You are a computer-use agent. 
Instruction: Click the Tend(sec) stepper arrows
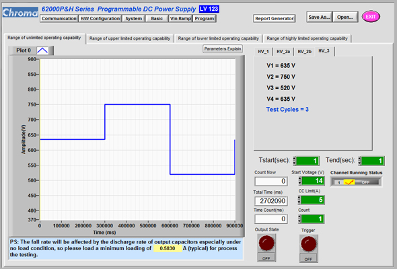pos(359,161)
